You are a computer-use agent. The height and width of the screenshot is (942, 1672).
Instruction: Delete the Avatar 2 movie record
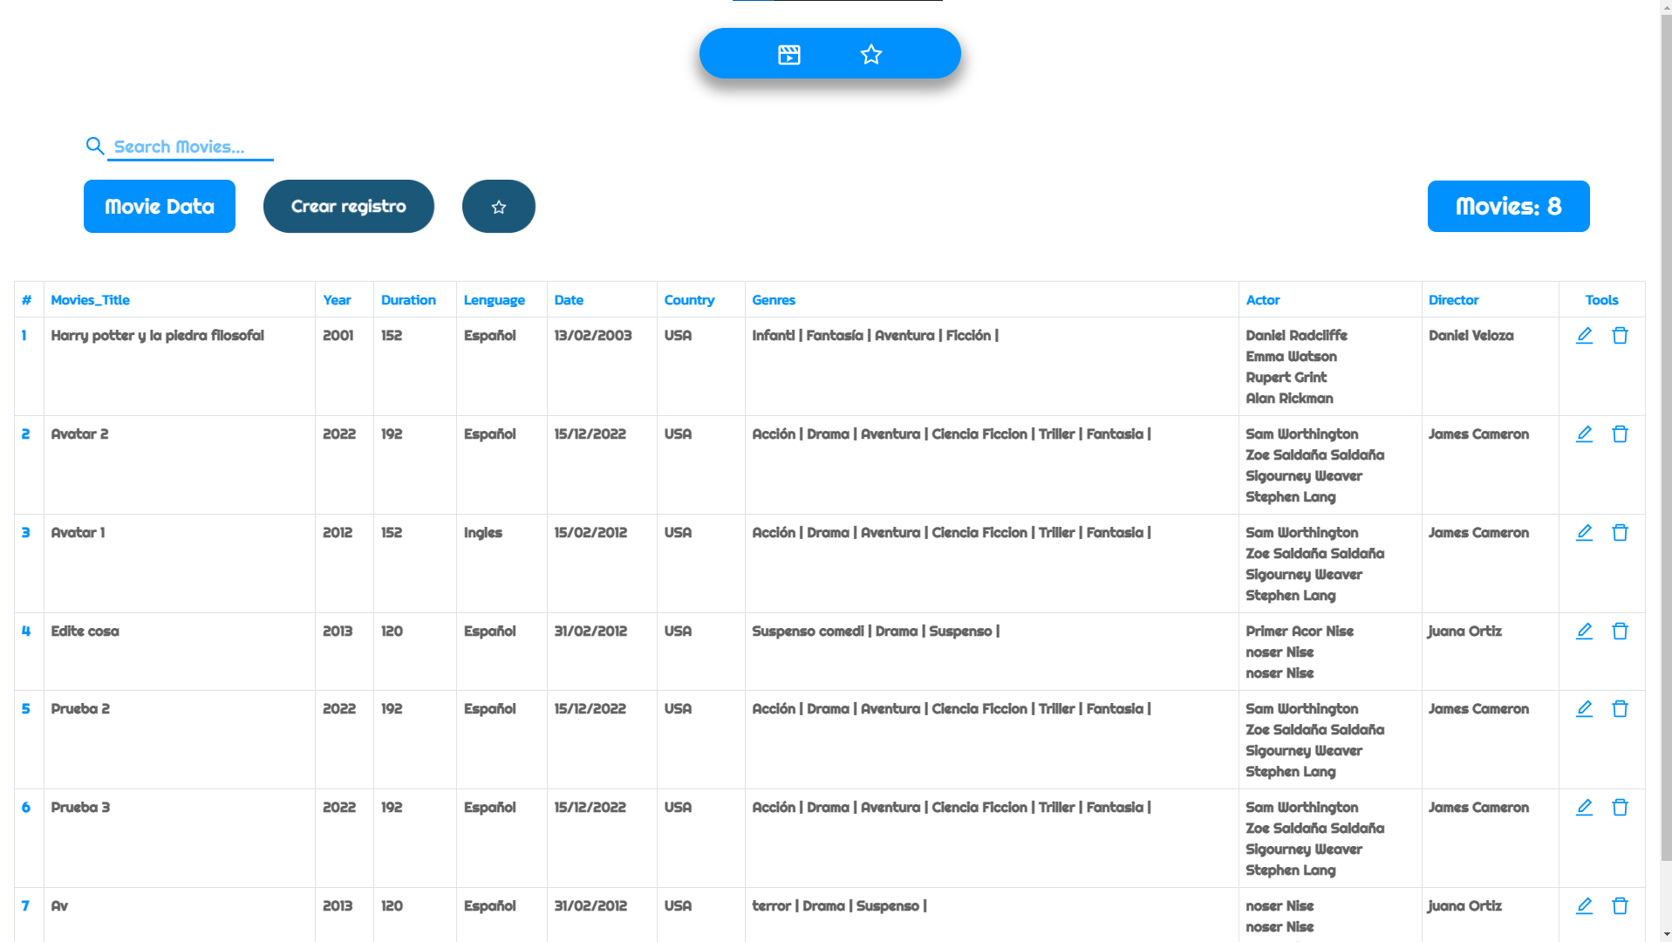coord(1620,434)
